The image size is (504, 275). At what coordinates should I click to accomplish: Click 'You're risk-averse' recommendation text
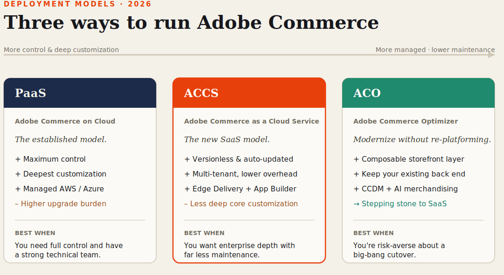pyautogui.click(x=399, y=250)
